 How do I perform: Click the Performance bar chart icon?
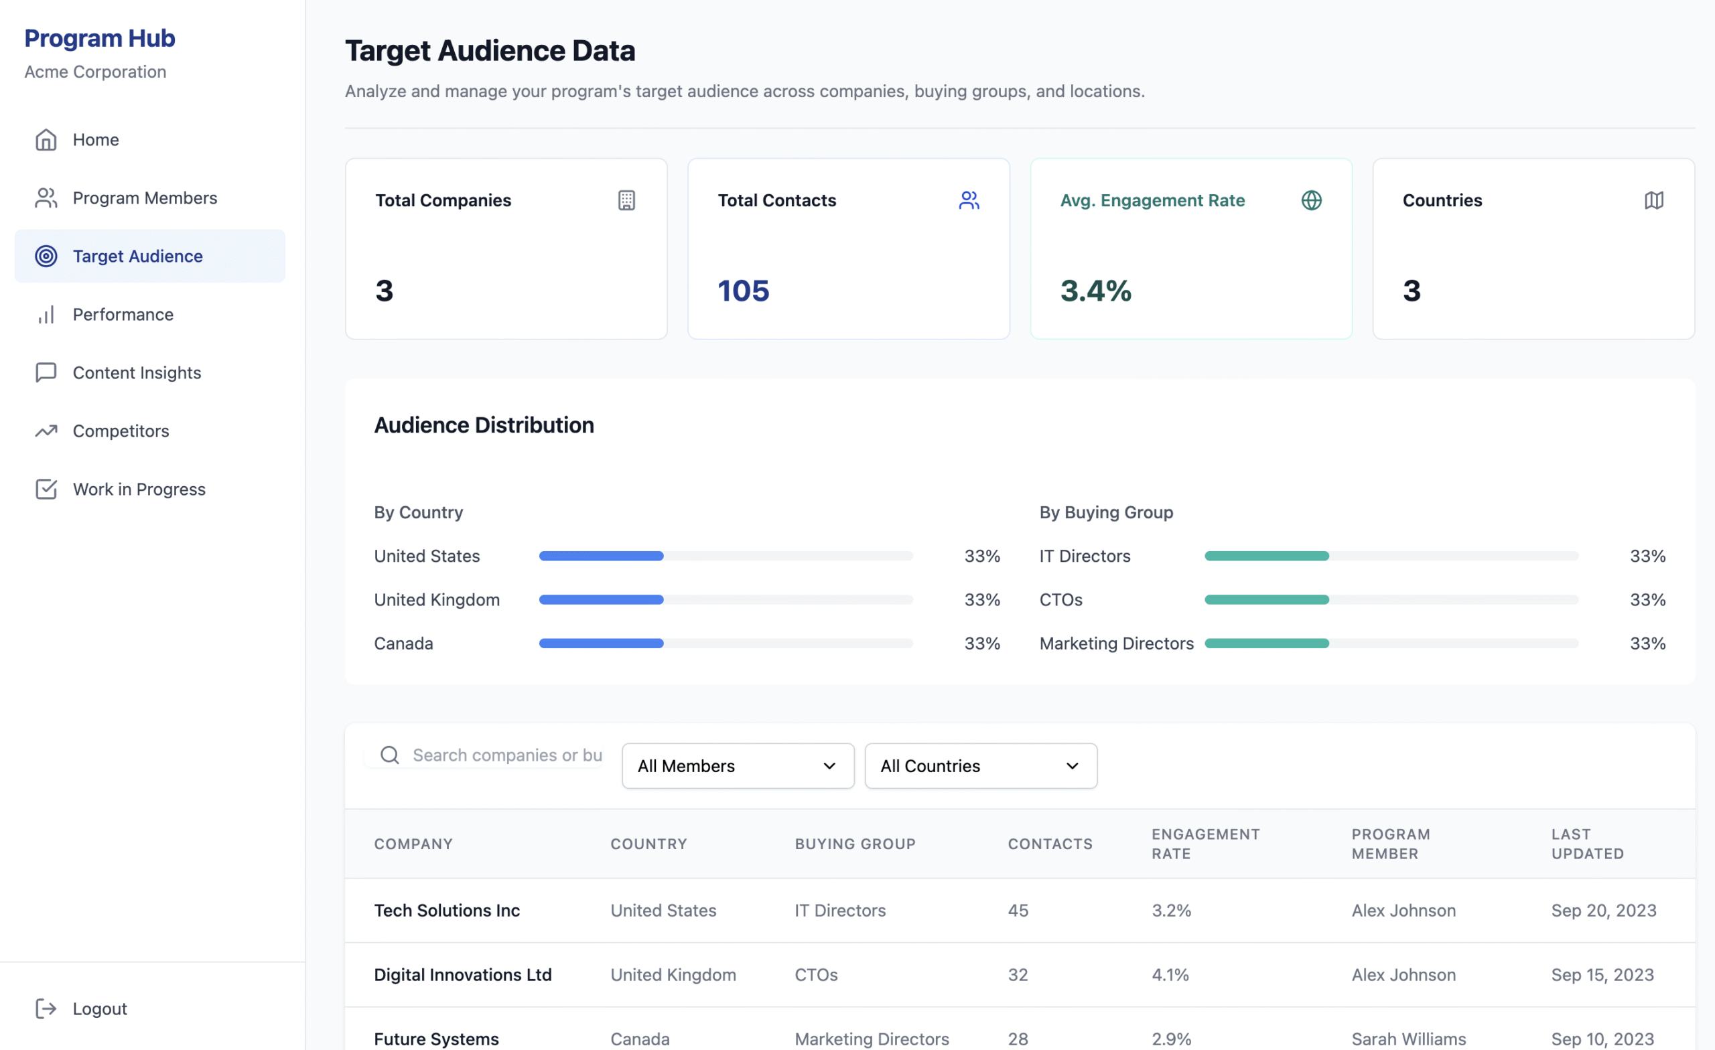point(46,315)
